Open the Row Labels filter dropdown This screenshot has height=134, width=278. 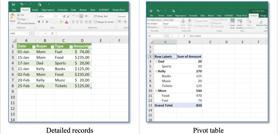tap(175, 57)
